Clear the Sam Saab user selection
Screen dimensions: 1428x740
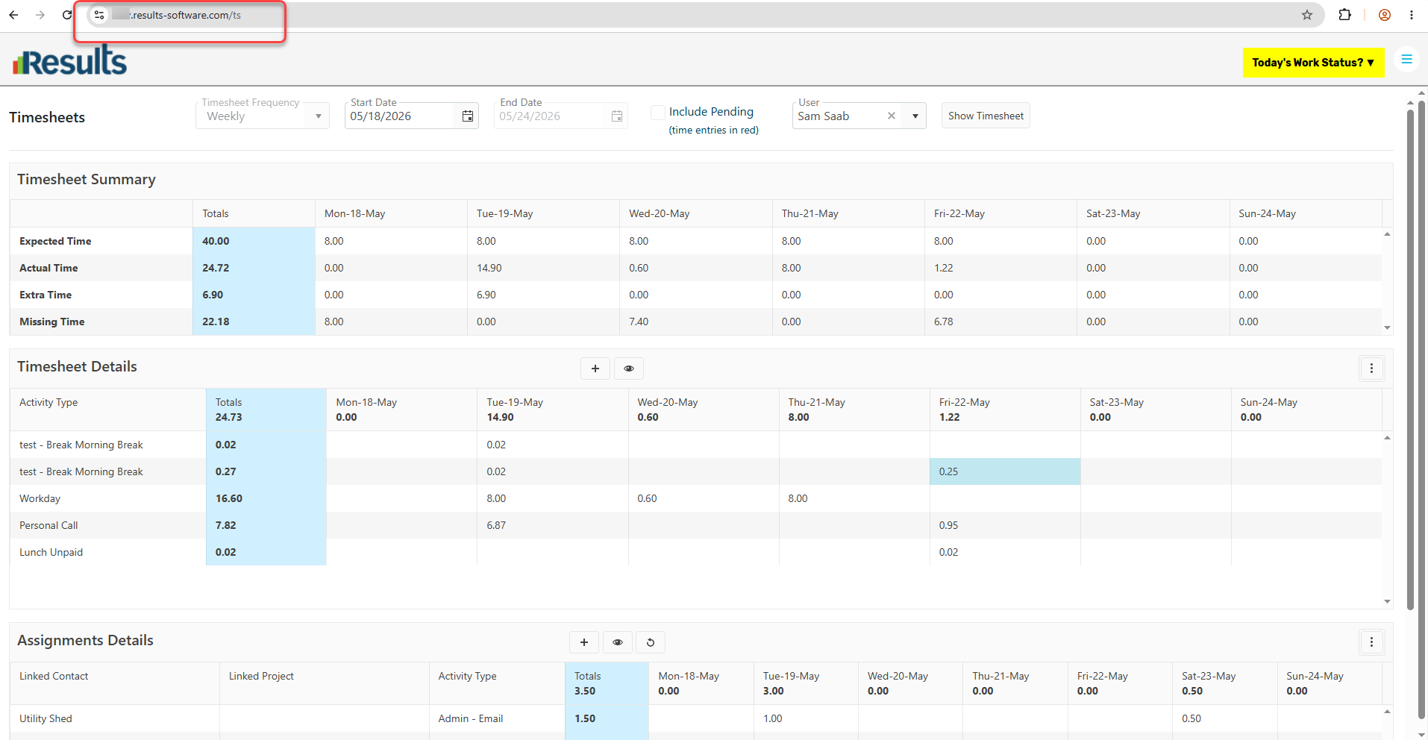pyautogui.click(x=891, y=116)
